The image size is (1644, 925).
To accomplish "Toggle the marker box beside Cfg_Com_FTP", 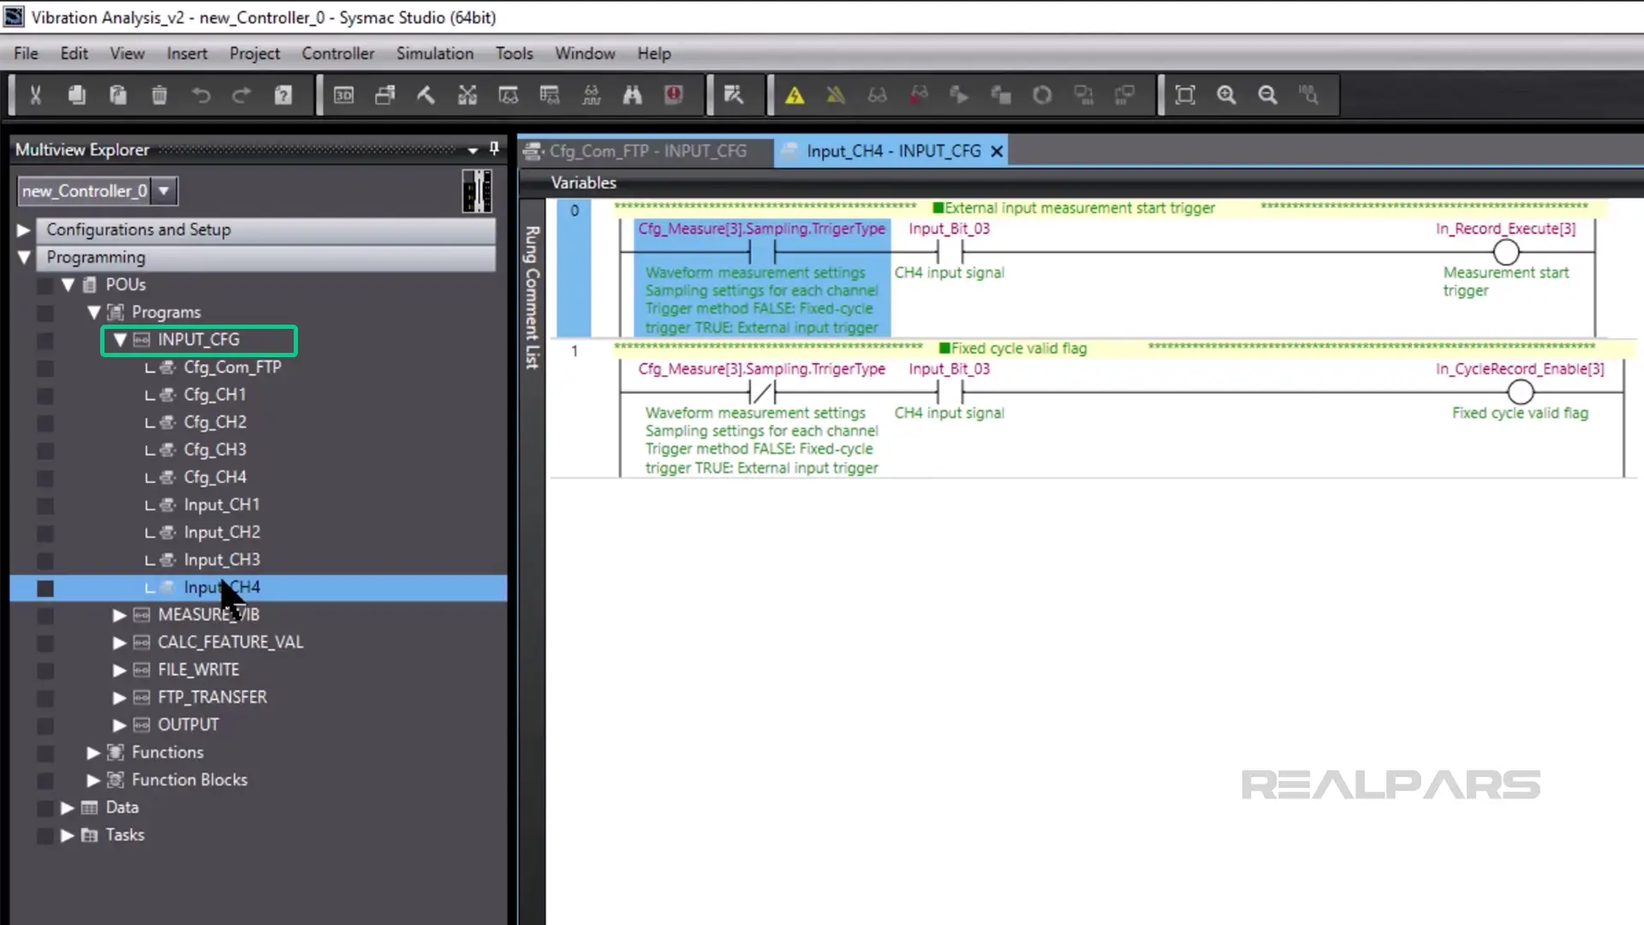I will tap(45, 368).
